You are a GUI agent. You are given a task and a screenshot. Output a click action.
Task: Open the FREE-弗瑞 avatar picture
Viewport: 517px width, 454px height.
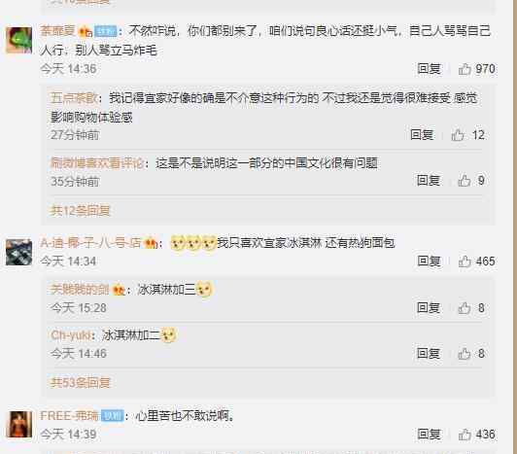[x=19, y=424]
